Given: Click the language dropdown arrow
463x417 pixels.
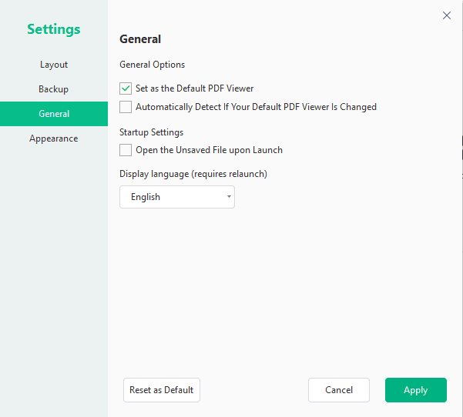Looking at the screenshot, I should (x=229, y=197).
